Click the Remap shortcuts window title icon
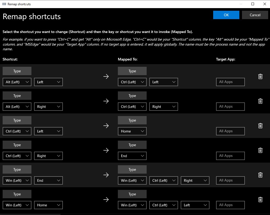 click(4, 4)
